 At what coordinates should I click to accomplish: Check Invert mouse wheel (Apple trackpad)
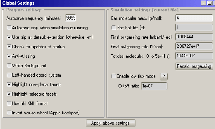(x=9, y=113)
